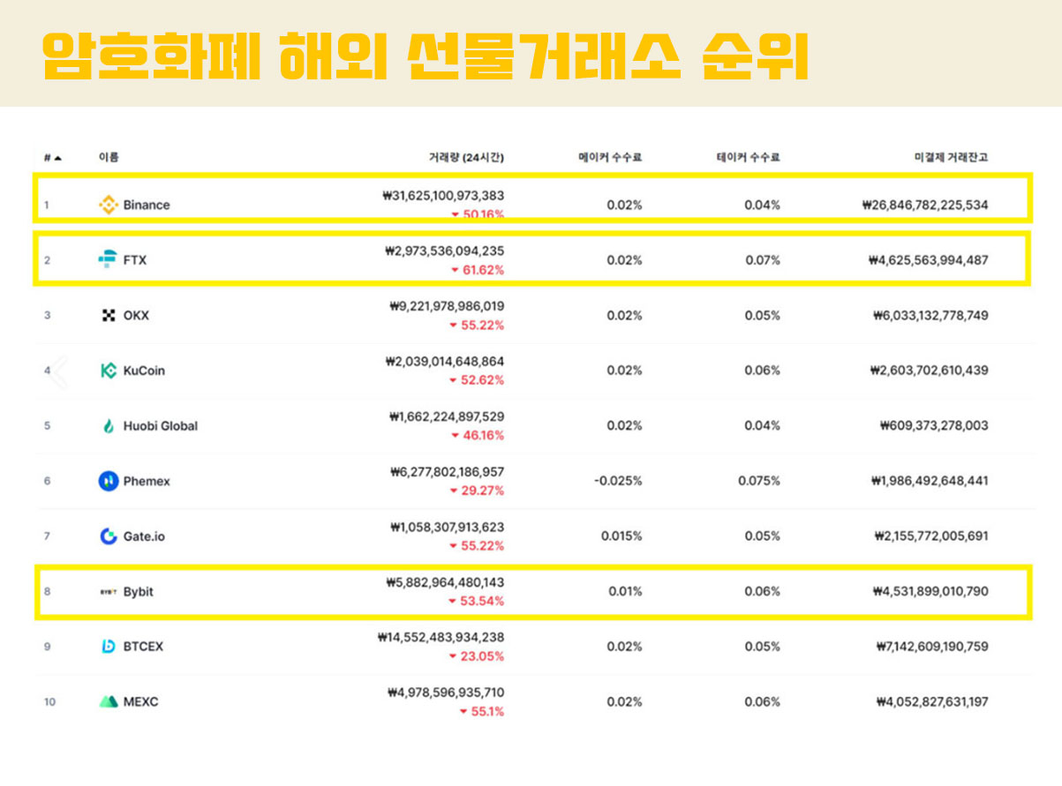Click the Huobi Global flame icon

coord(109,426)
